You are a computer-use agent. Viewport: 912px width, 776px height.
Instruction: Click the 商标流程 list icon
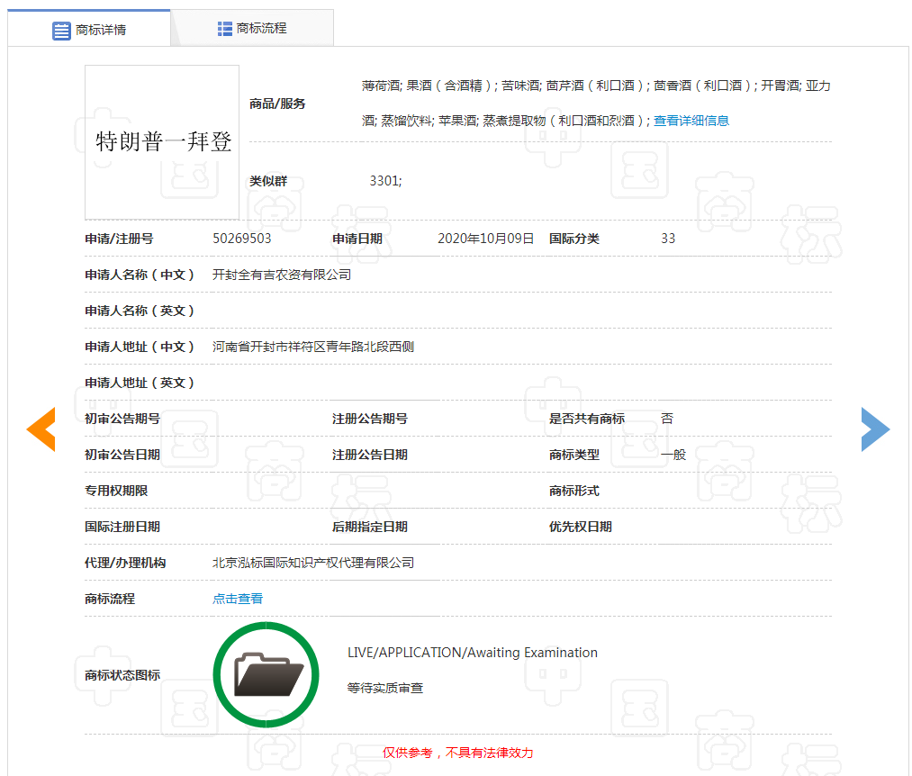click(x=224, y=29)
